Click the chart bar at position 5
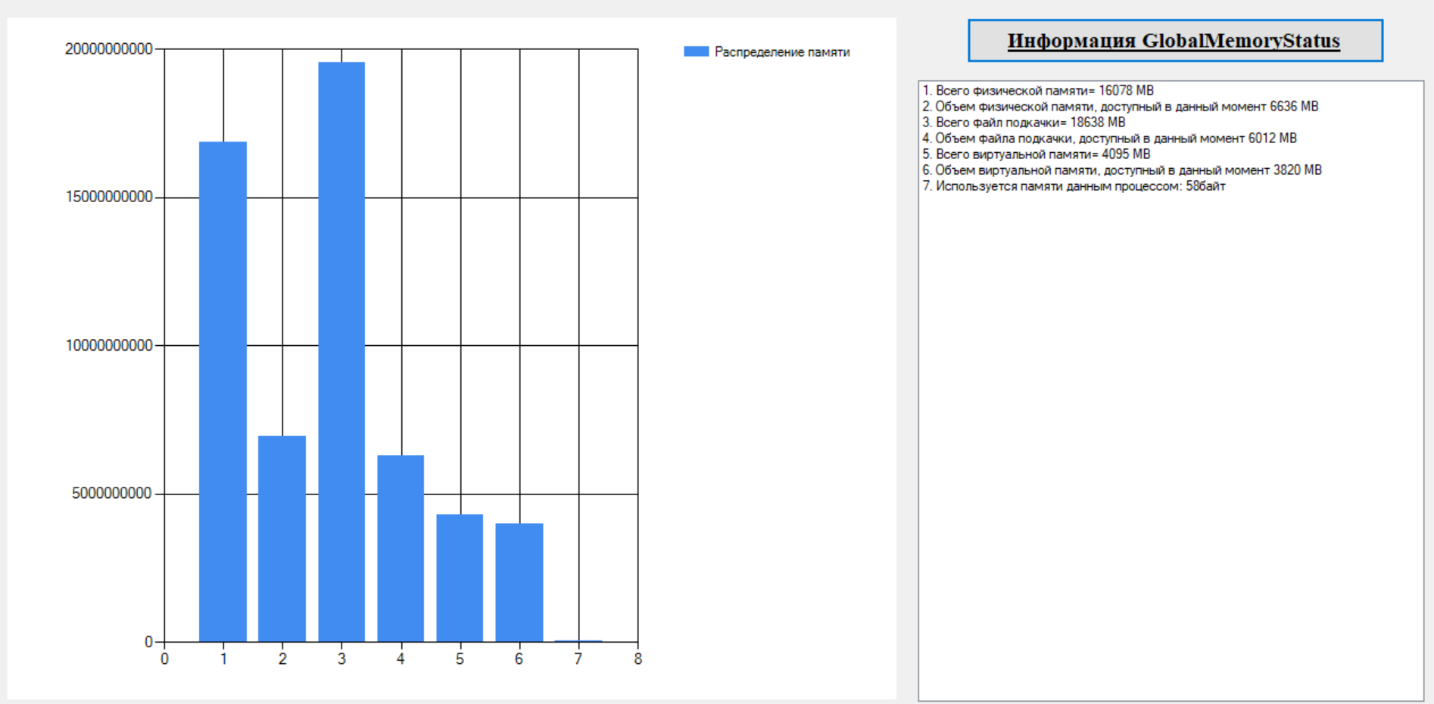 pyautogui.click(x=460, y=578)
